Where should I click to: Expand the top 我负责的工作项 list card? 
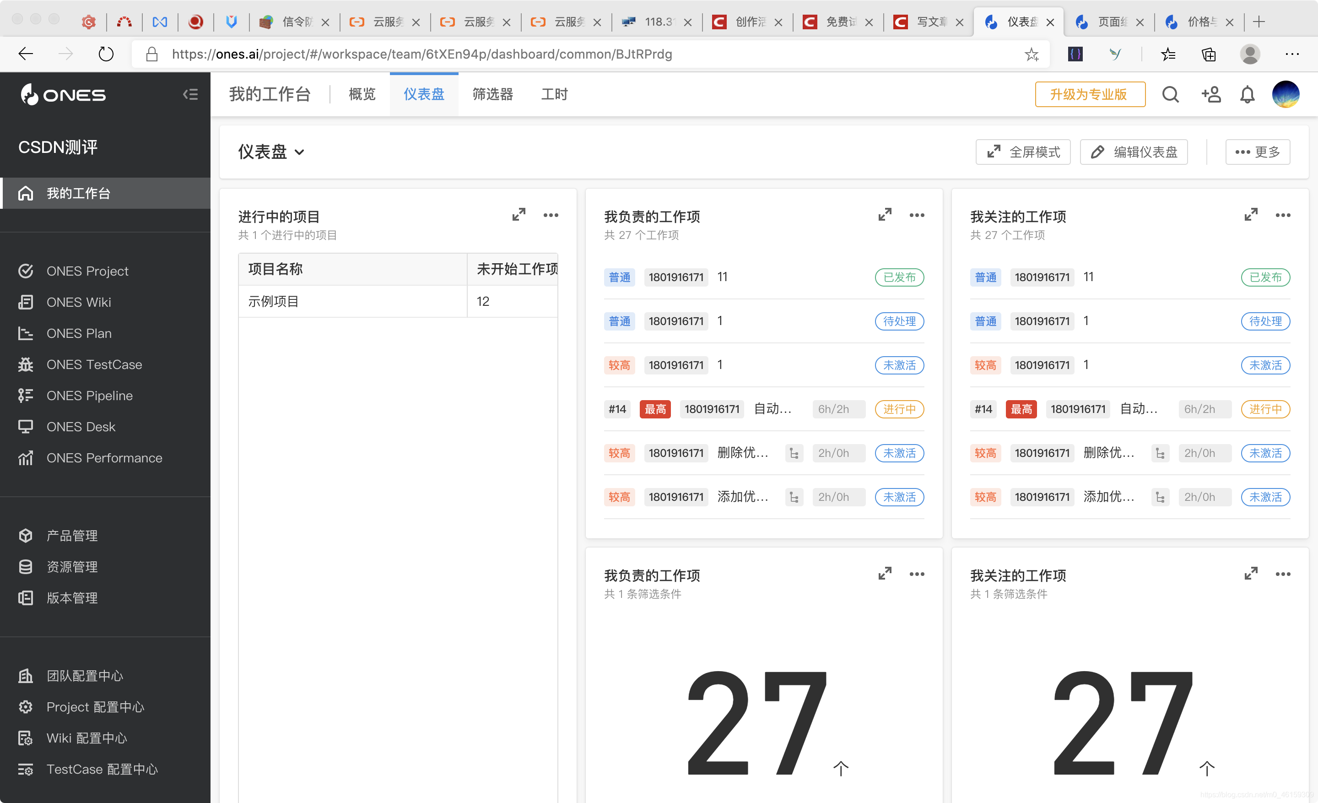point(885,215)
